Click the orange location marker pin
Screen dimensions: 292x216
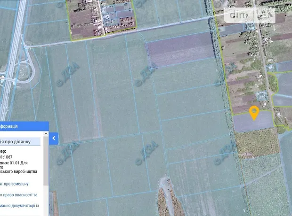click(x=254, y=113)
